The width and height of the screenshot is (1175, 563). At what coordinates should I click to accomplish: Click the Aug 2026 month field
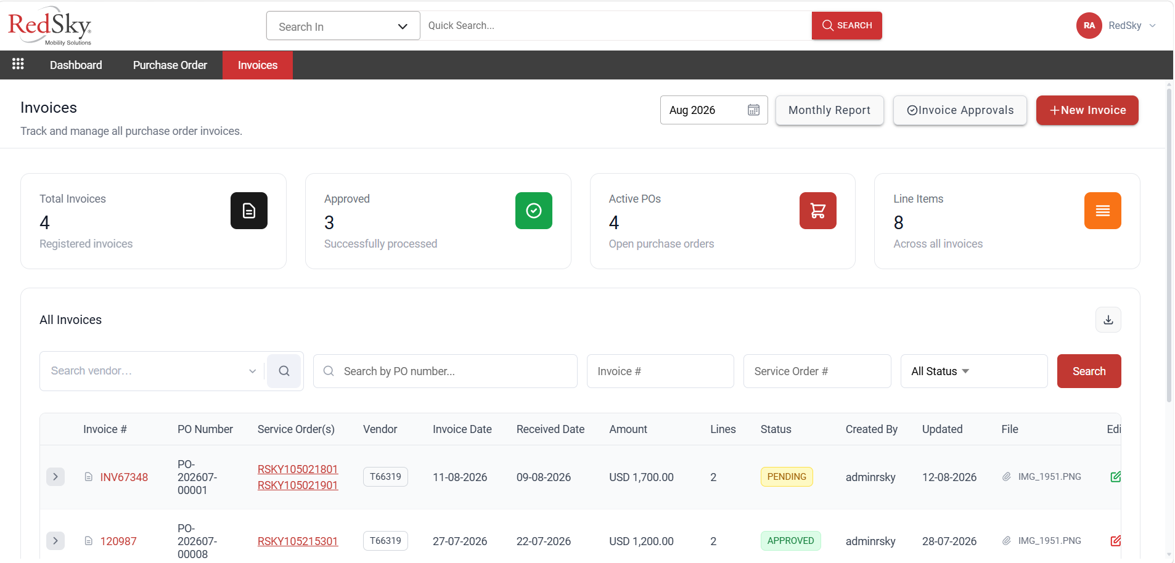click(714, 110)
